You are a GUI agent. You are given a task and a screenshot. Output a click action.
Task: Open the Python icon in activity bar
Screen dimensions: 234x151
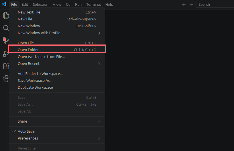tap(6, 79)
